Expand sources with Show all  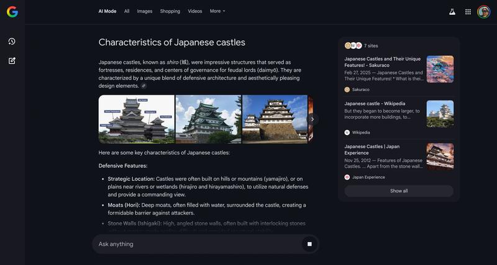click(399, 191)
